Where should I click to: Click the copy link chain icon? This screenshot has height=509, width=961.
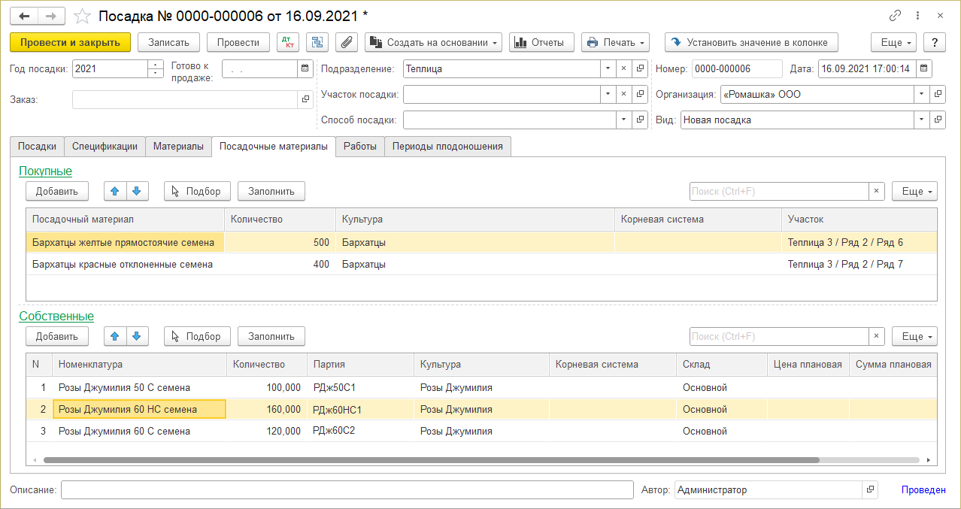pos(895,16)
